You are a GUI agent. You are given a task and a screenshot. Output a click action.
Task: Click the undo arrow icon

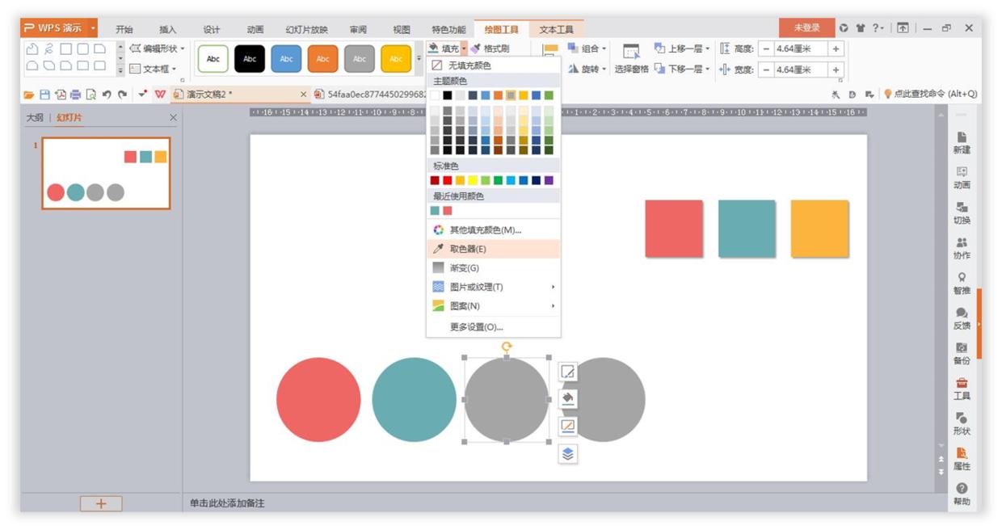[x=108, y=93]
